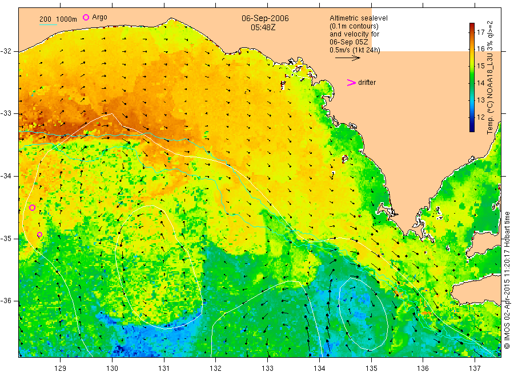
Task: Click the IMOS copyright timestamp text
Action: (507, 280)
